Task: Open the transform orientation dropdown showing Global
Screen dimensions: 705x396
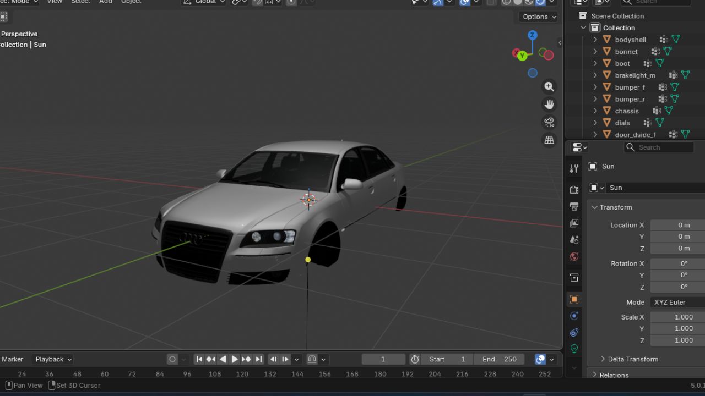Action: point(203,2)
